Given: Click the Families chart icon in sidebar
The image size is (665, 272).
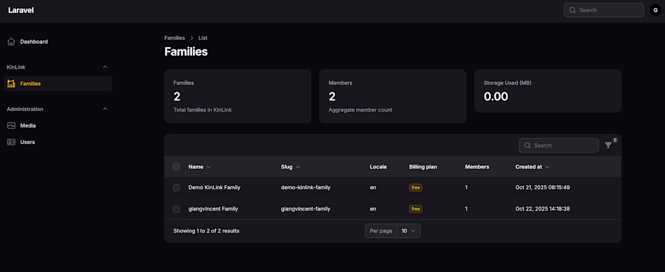Looking at the screenshot, I should coord(11,84).
